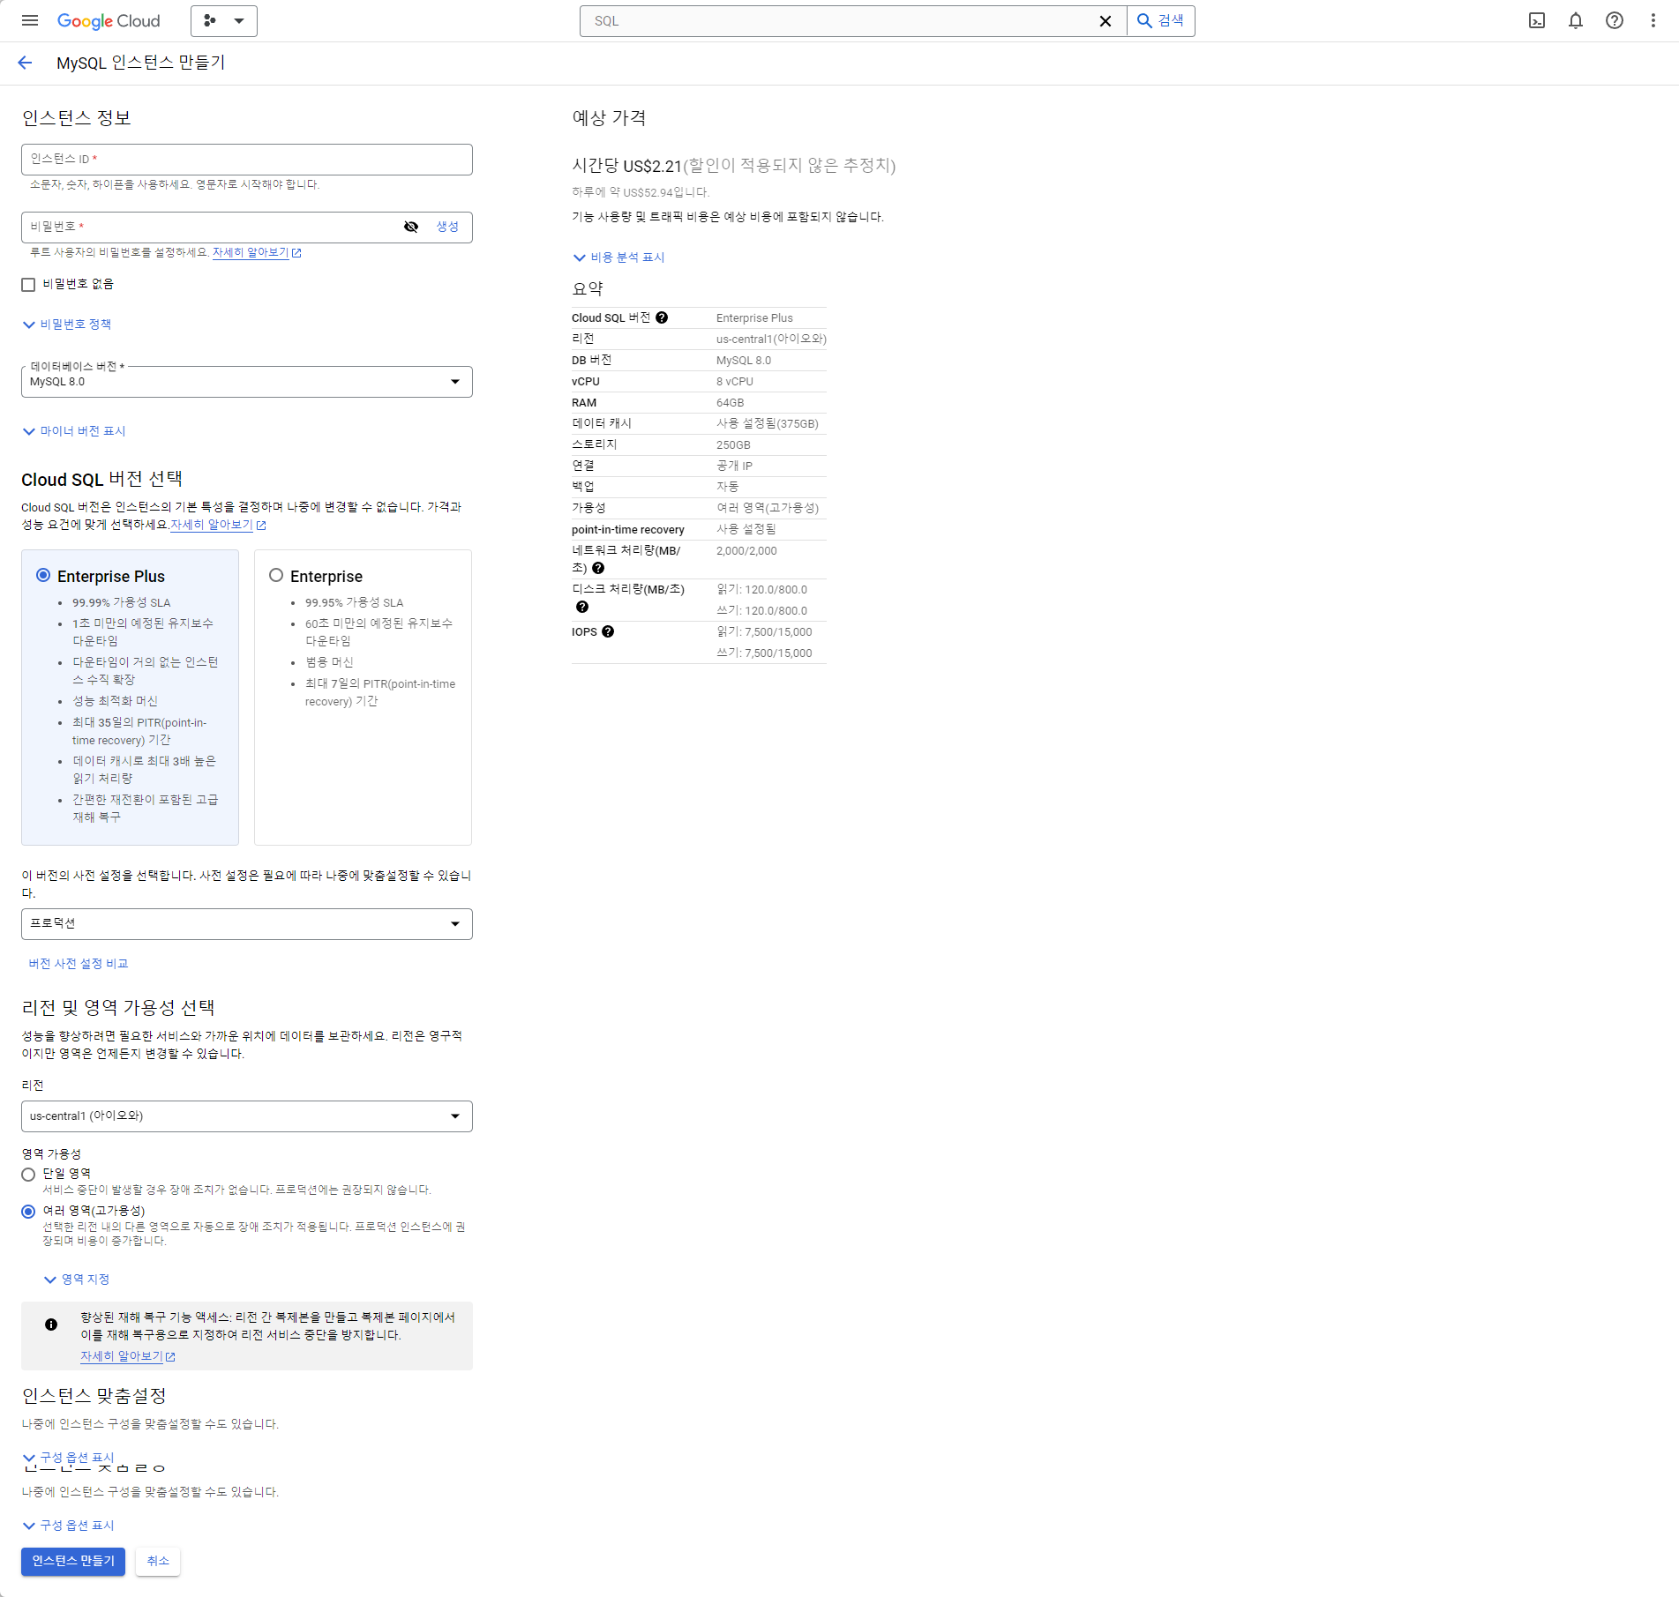
Task: Check the 비밀번호 없음 checkbox
Action: (28, 285)
